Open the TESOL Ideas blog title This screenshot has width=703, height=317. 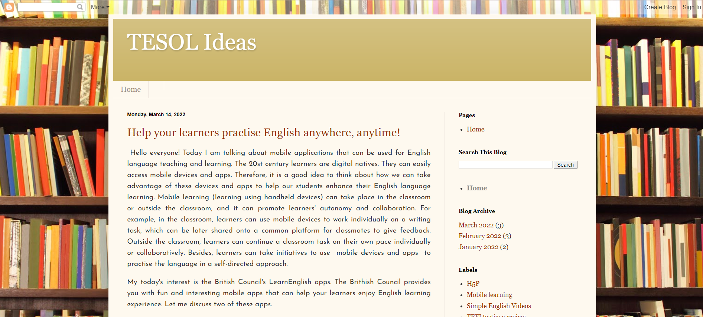(x=191, y=42)
